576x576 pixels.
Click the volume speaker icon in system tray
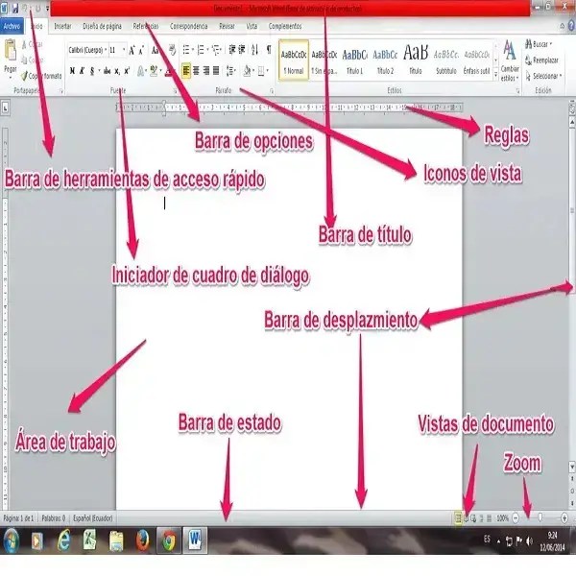click(529, 540)
